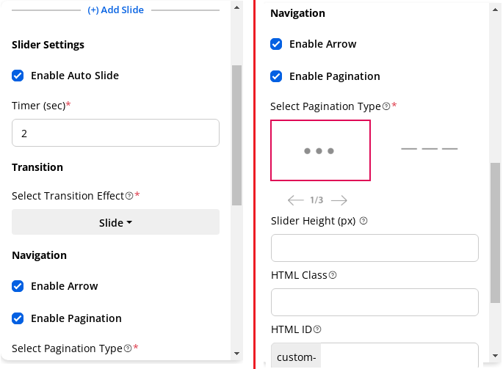
Task: Click help icon next to right Select Pagination Type
Action: (386, 106)
